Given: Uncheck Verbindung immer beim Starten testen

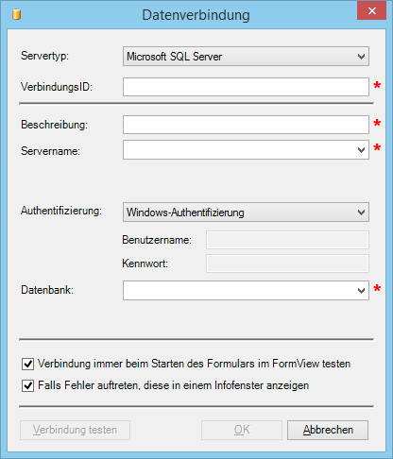Looking at the screenshot, I should 27,364.
